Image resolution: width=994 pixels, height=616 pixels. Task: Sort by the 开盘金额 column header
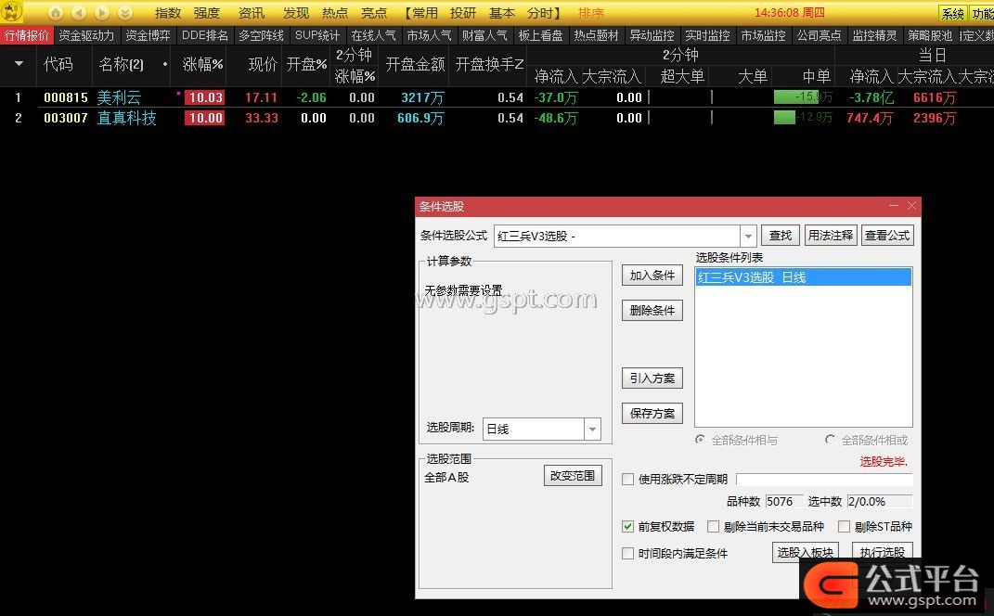coord(415,64)
